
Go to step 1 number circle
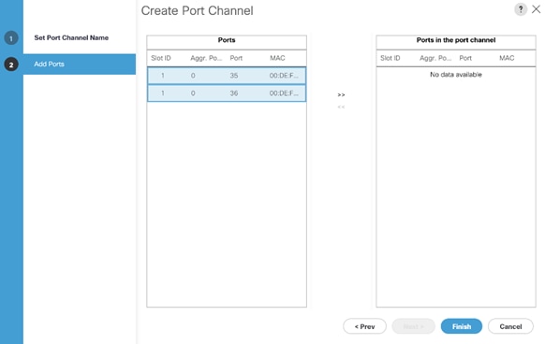(x=11, y=38)
